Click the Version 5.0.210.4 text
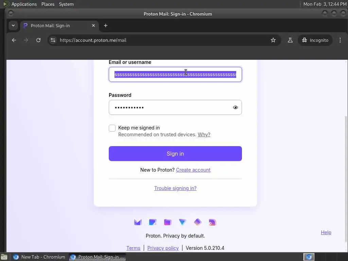The width and height of the screenshot is (348, 261). click(205, 248)
